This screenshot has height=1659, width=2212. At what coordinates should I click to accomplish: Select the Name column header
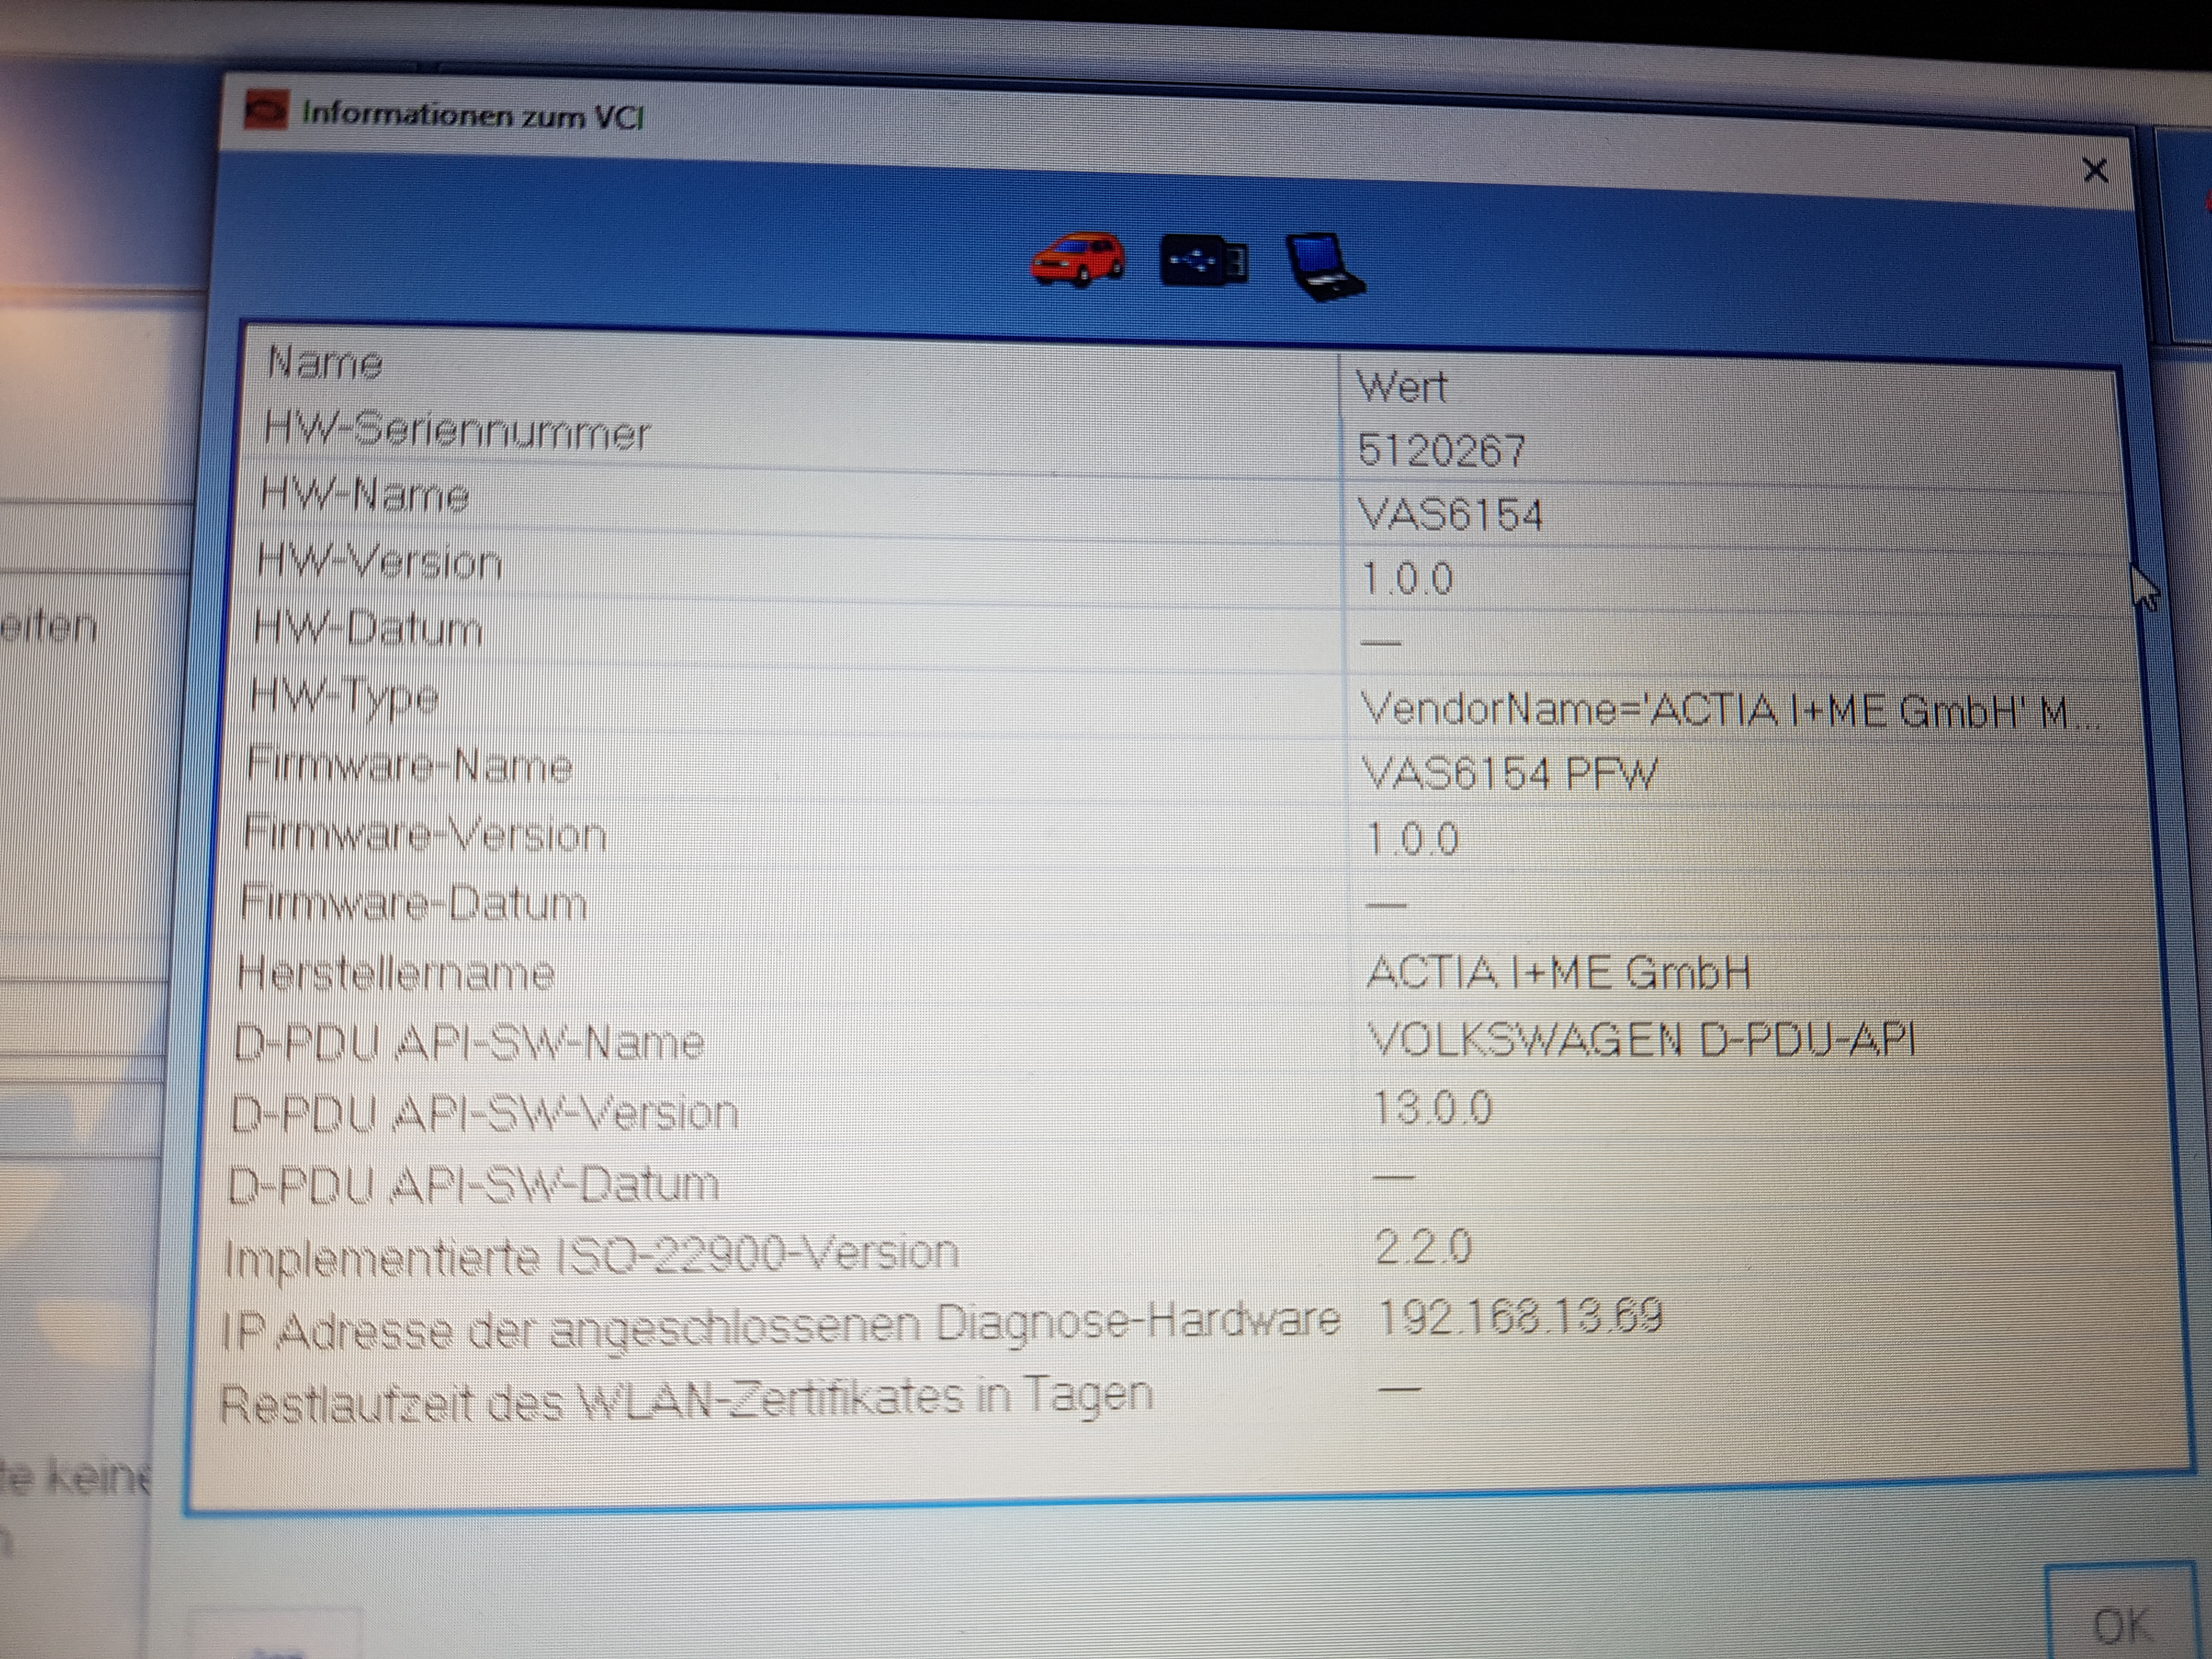pos(325,362)
